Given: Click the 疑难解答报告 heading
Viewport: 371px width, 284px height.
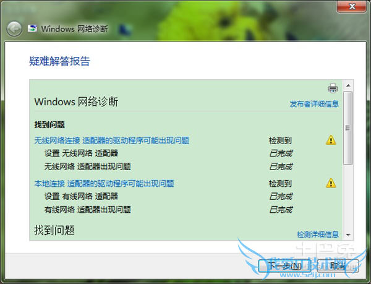Looking at the screenshot, I should point(59,61).
